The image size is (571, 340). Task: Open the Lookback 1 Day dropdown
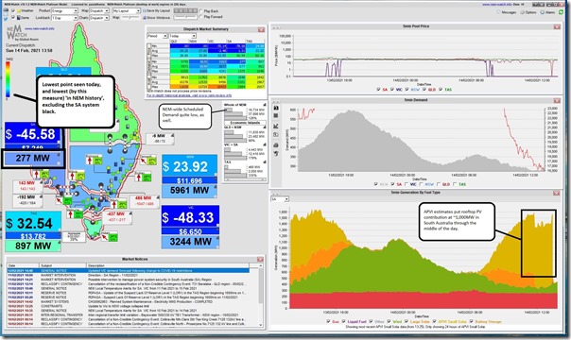pos(64,17)
